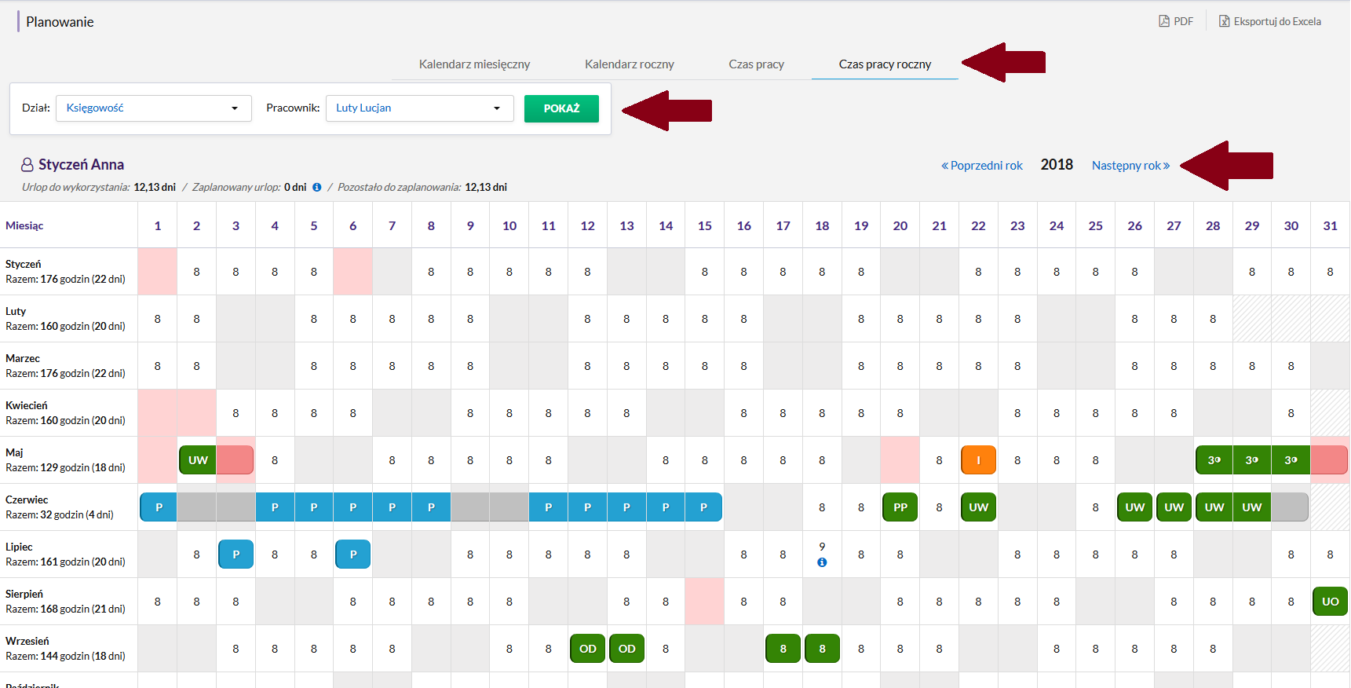Click the blue P badge on Lipiec day 6
This screenshot has width=1351, height=688.
click(353, 554)
